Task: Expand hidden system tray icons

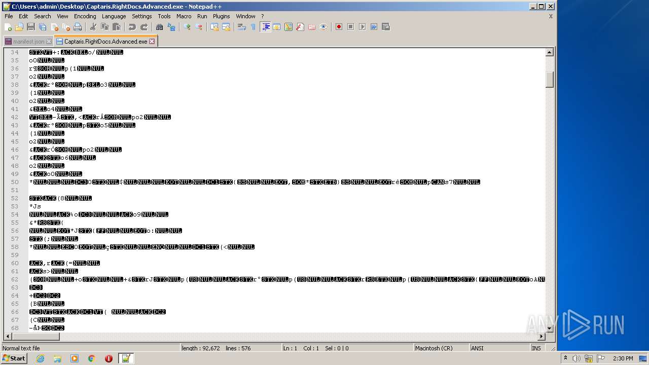Action: tap(565, 358)
